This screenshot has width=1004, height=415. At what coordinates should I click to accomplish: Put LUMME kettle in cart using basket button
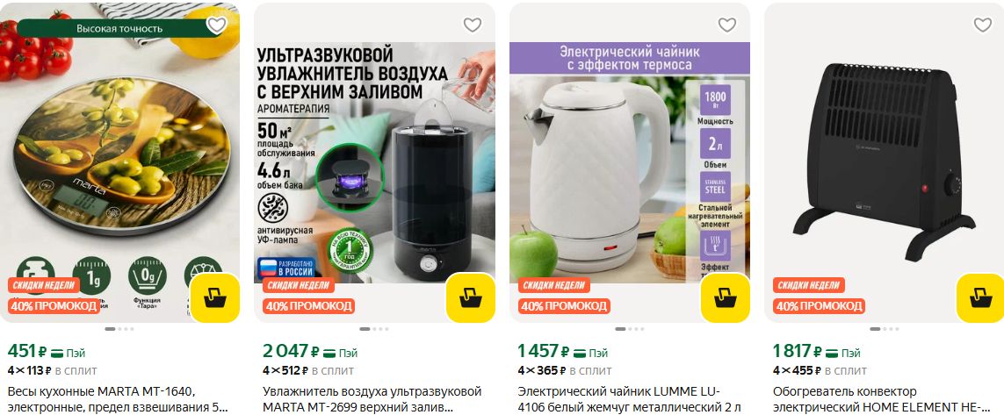pyautogui.click(x=725, y=298)
